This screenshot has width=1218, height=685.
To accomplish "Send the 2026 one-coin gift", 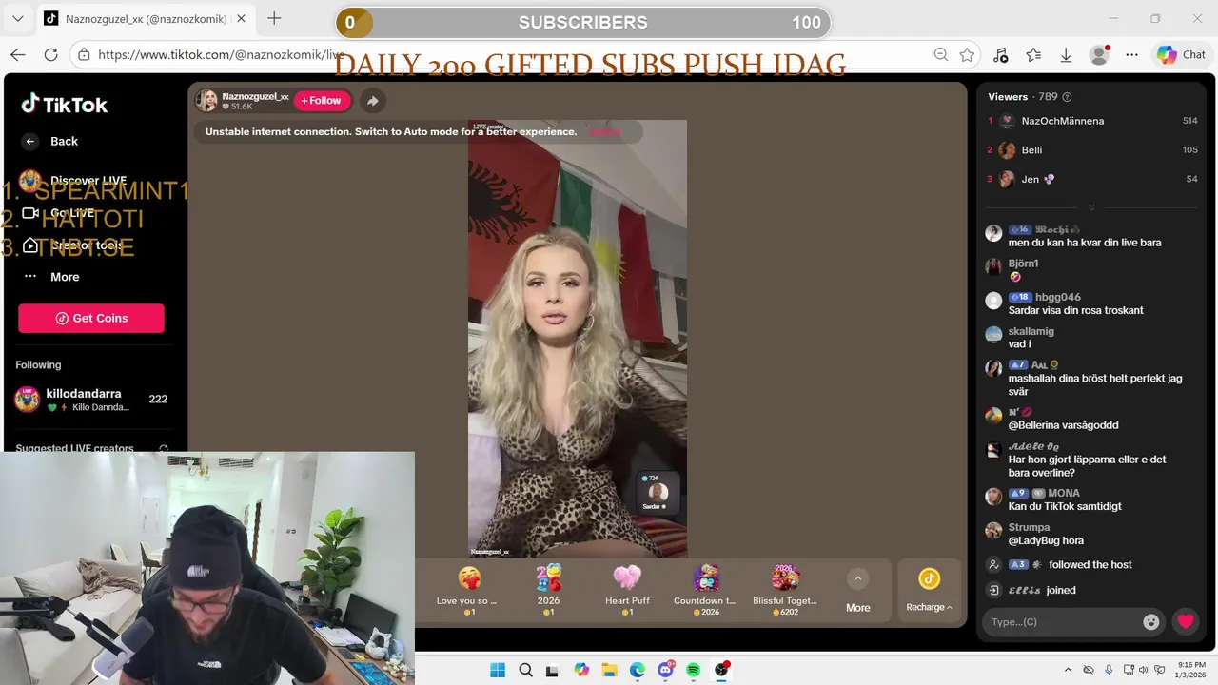I will [x=548, y=591].
